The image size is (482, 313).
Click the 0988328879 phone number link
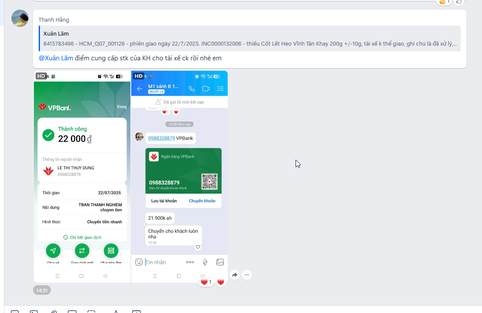click(161, 138)
